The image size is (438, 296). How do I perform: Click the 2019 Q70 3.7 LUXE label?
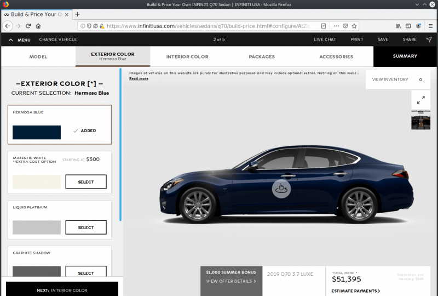click(x=290, y=274)
